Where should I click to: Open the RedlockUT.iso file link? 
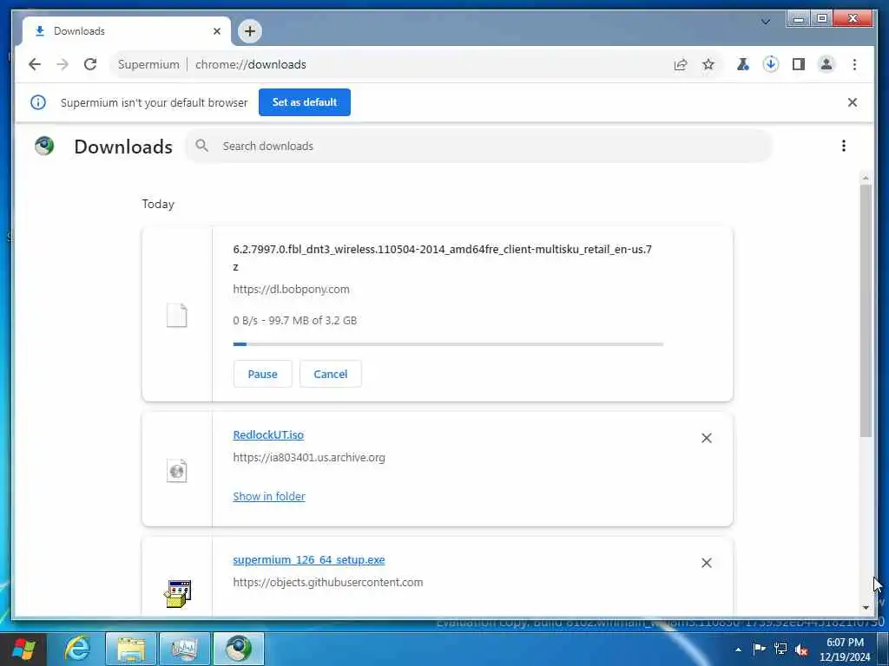tap(268, 435)
